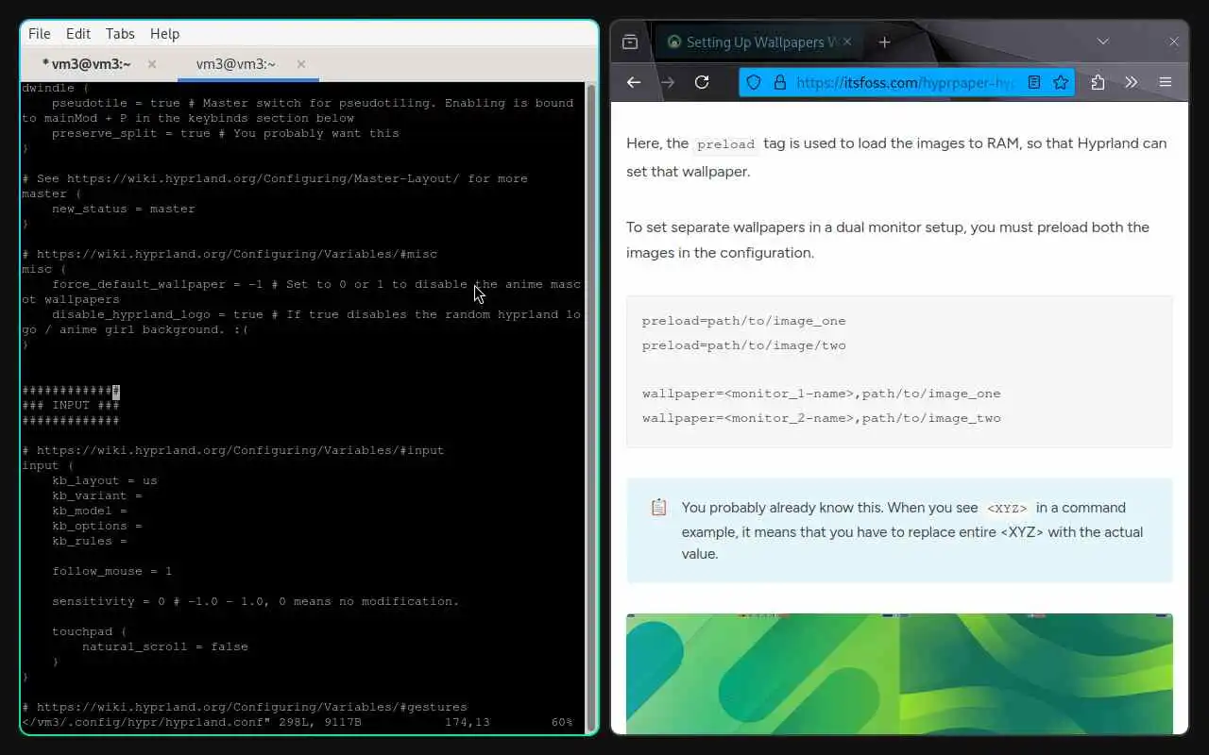Viewport: 1209px width, 755px height.
Task: Click the kb_layout = us line
Action: point(105,480)
